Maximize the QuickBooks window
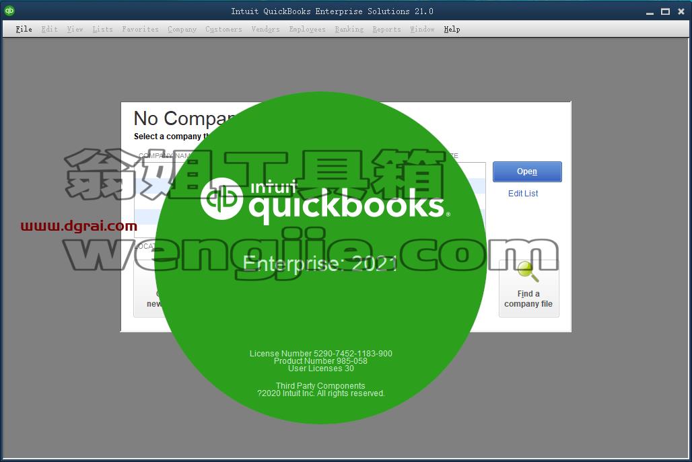 pyautogui.click(x=665, y=11)
